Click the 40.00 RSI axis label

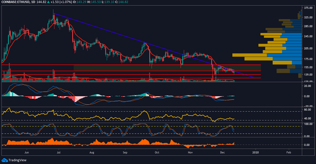click(x=308, y=118)
